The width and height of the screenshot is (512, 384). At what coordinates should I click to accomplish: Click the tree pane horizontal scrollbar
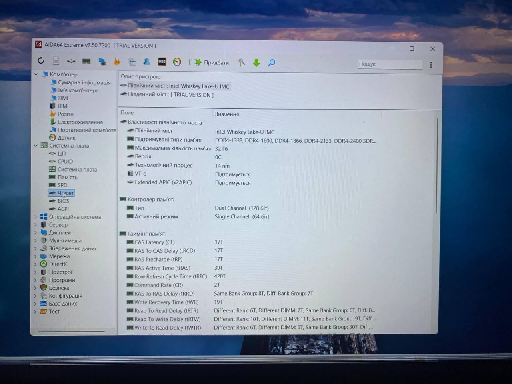tap(71, 331)
